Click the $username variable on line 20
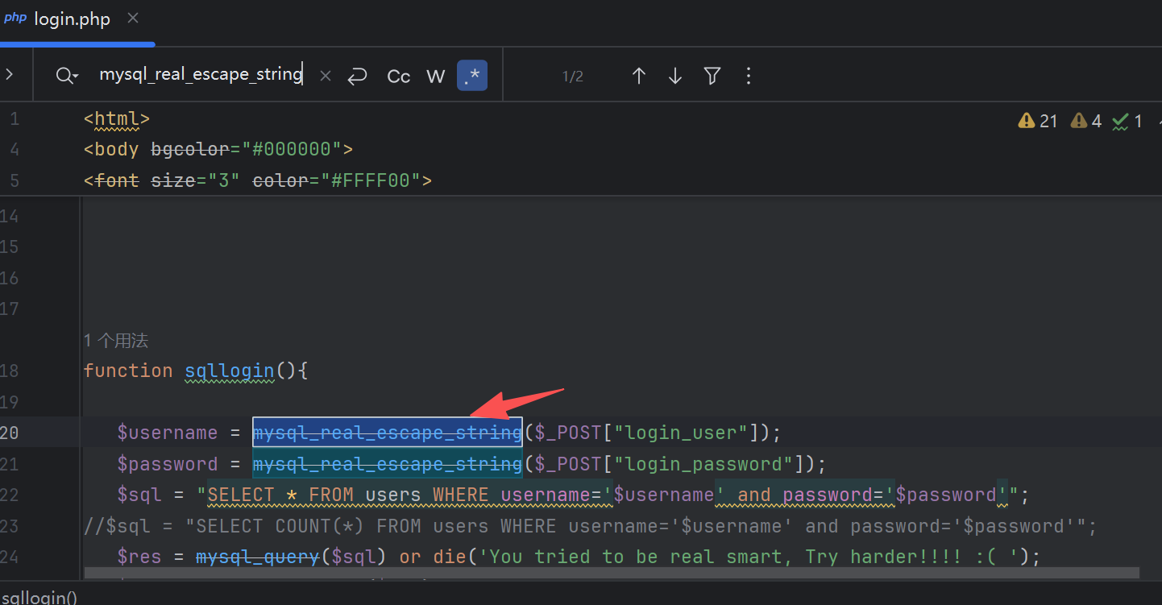 click(168, 433)
